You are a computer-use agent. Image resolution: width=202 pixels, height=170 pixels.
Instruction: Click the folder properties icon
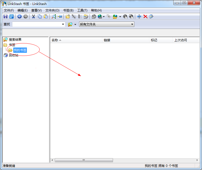point(86,16)
